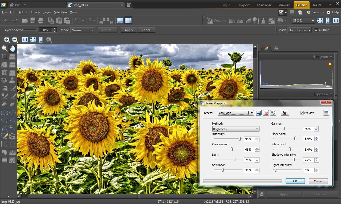341x204 pixels.
Task: Open the Adjust menu
Action: pyautogui.click(x=23, y=12)
